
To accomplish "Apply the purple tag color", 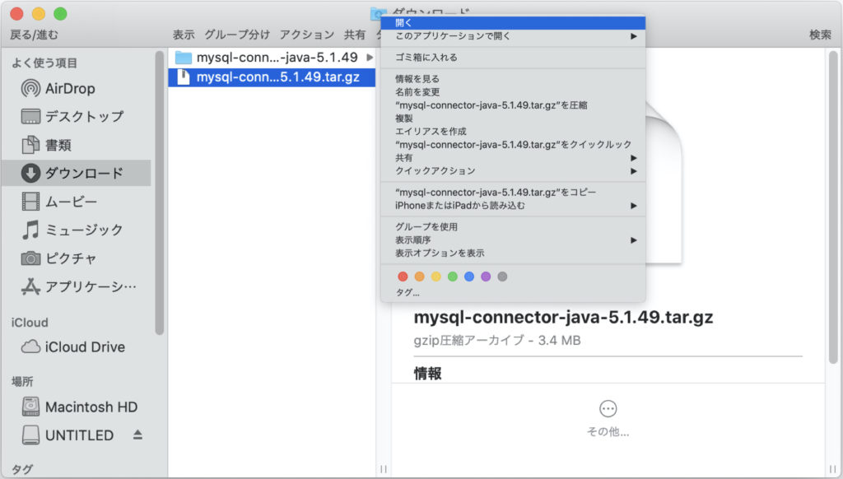I will (486, 277).
